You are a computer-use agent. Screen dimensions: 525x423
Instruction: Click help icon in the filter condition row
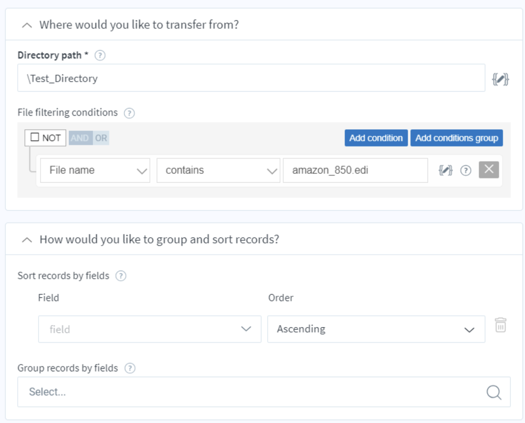pyautogui.click(x=466, y=170)
